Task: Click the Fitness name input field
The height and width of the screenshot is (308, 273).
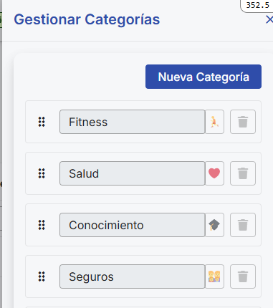Action: pos(133,122)
